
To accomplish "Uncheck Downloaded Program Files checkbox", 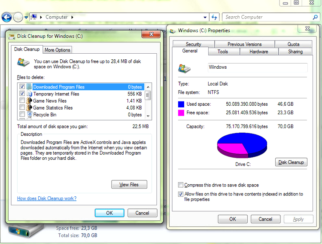I will pyautogui.click(x=22, y=86).
